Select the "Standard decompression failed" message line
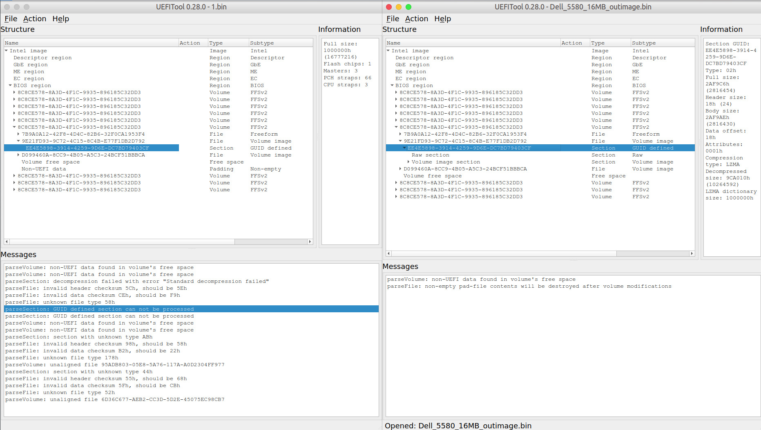Screen dimensions: 761x430 pos(137,281)
